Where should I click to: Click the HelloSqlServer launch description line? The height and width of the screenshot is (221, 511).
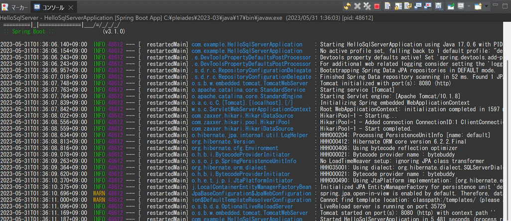[186, 18]
